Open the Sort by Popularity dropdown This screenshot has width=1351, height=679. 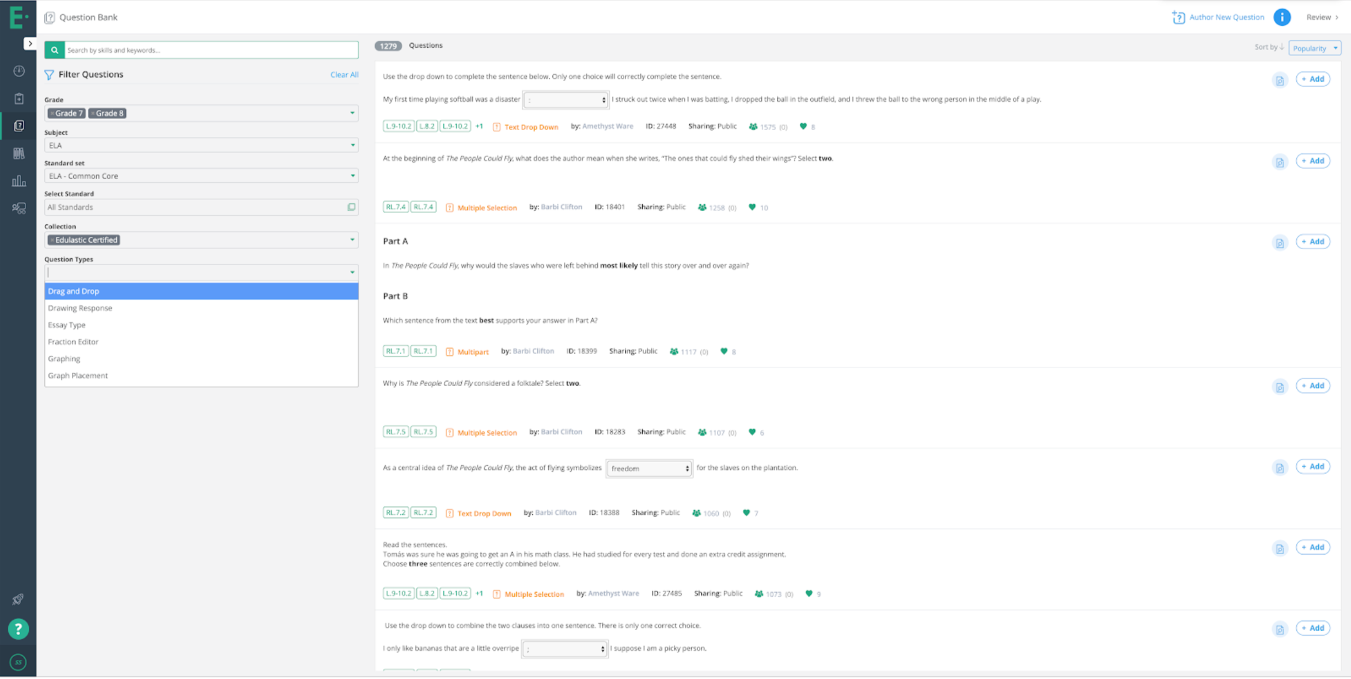pos(1315,48)
